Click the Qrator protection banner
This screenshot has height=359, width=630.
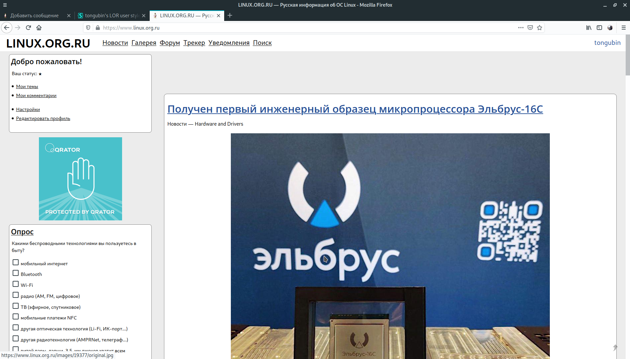[x=80, y=179]
